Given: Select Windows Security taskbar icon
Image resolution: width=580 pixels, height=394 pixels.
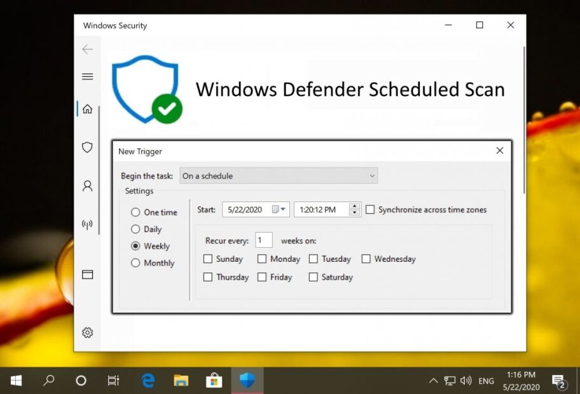Looking at the screenshot, I should point(247,381).
